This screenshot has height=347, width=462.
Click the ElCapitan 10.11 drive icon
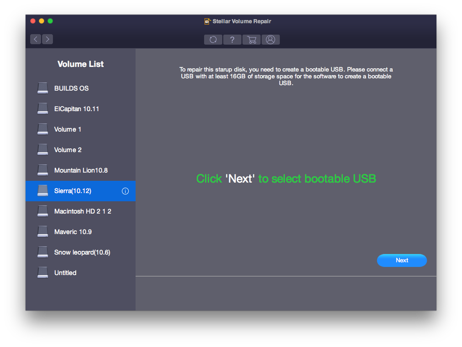click(x=43, y=109)
